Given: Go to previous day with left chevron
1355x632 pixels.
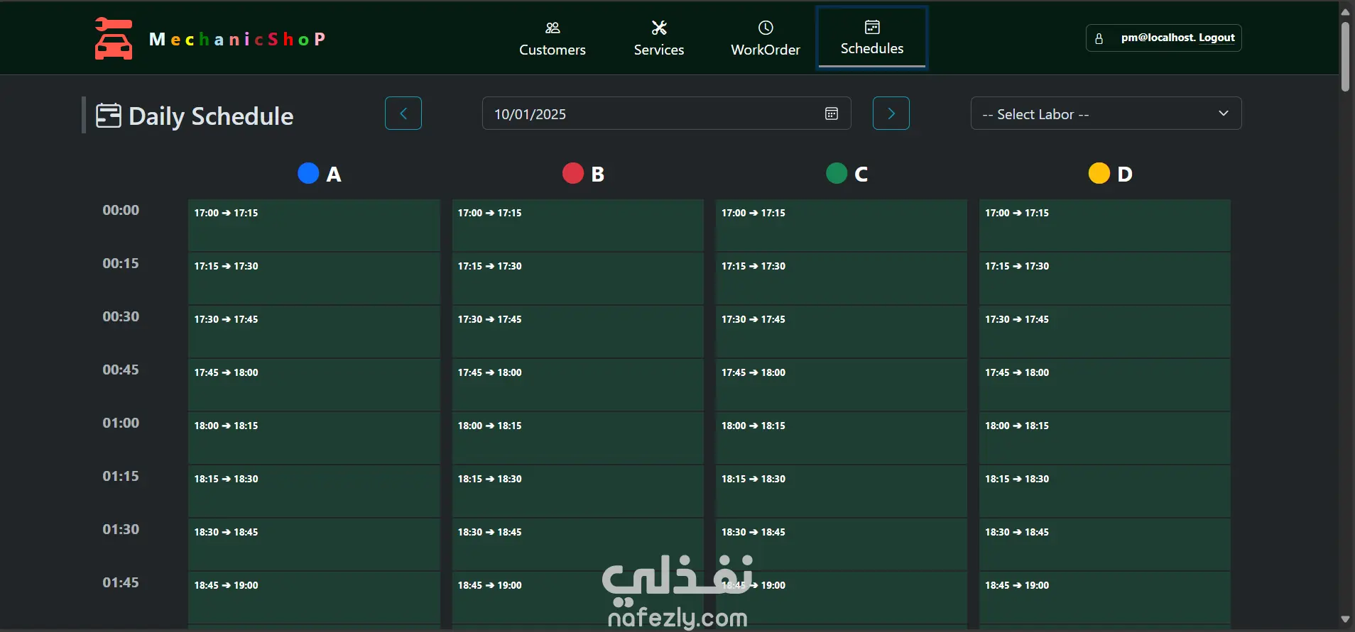Looking at the screenshot, I should tap(403, 113).
